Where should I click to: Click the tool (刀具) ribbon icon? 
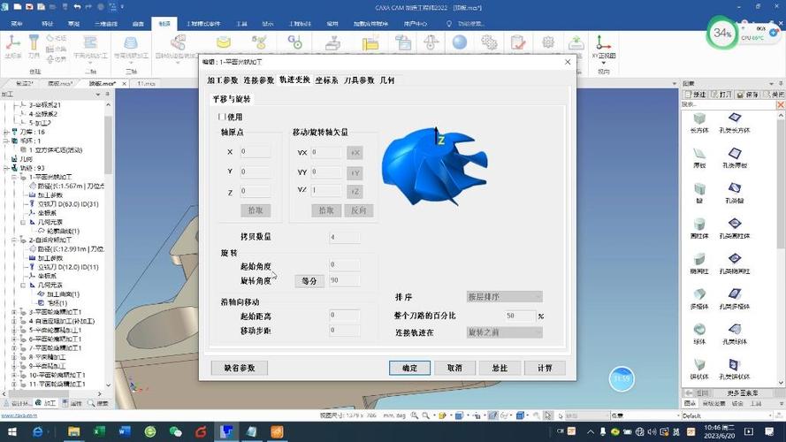(34, 43)
